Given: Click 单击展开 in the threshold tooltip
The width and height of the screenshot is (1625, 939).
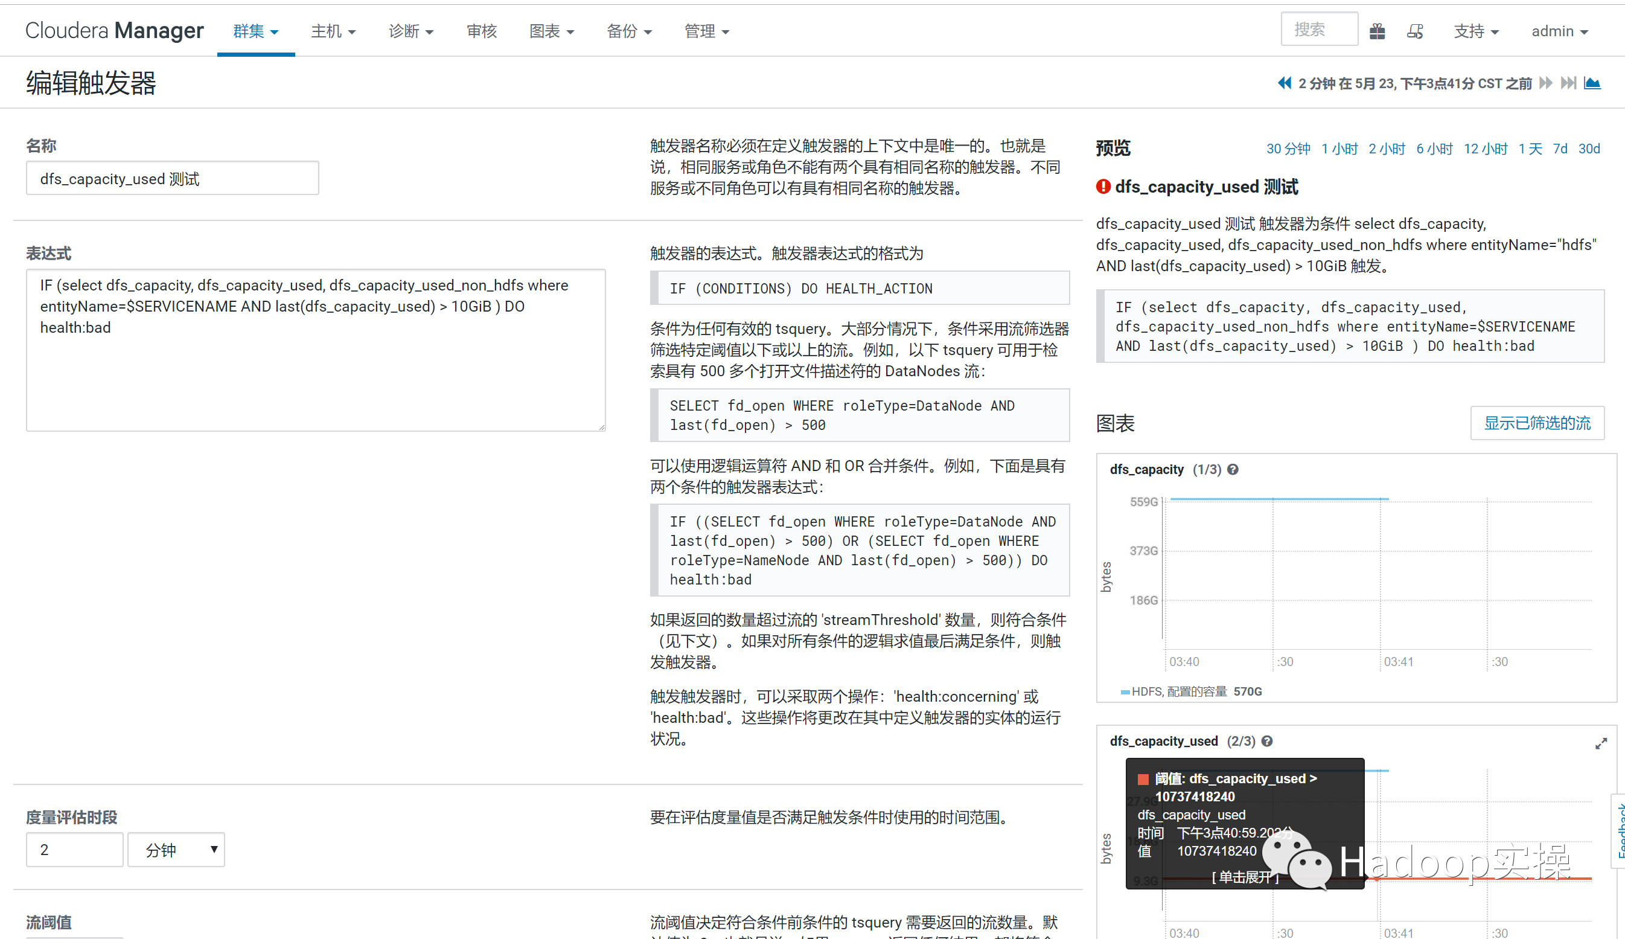Looking at the screenshot, I should tap(1244, 877).
